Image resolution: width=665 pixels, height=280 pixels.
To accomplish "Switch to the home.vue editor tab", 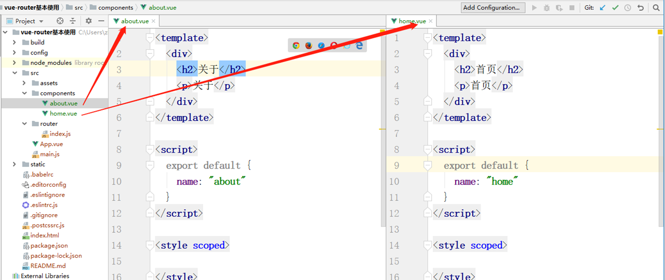I will (x=412, y=21).
